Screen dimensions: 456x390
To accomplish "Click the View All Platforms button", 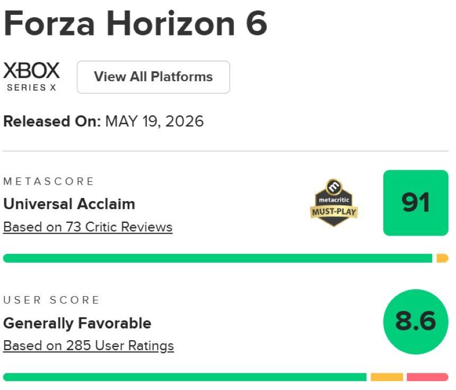I will coord(153,77).
